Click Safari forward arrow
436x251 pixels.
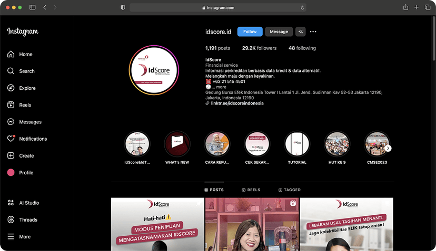click(55, 7)
